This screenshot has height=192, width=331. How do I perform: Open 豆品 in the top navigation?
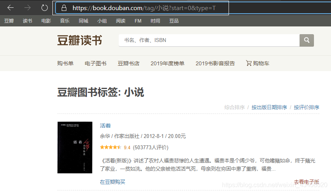(174, 21)
